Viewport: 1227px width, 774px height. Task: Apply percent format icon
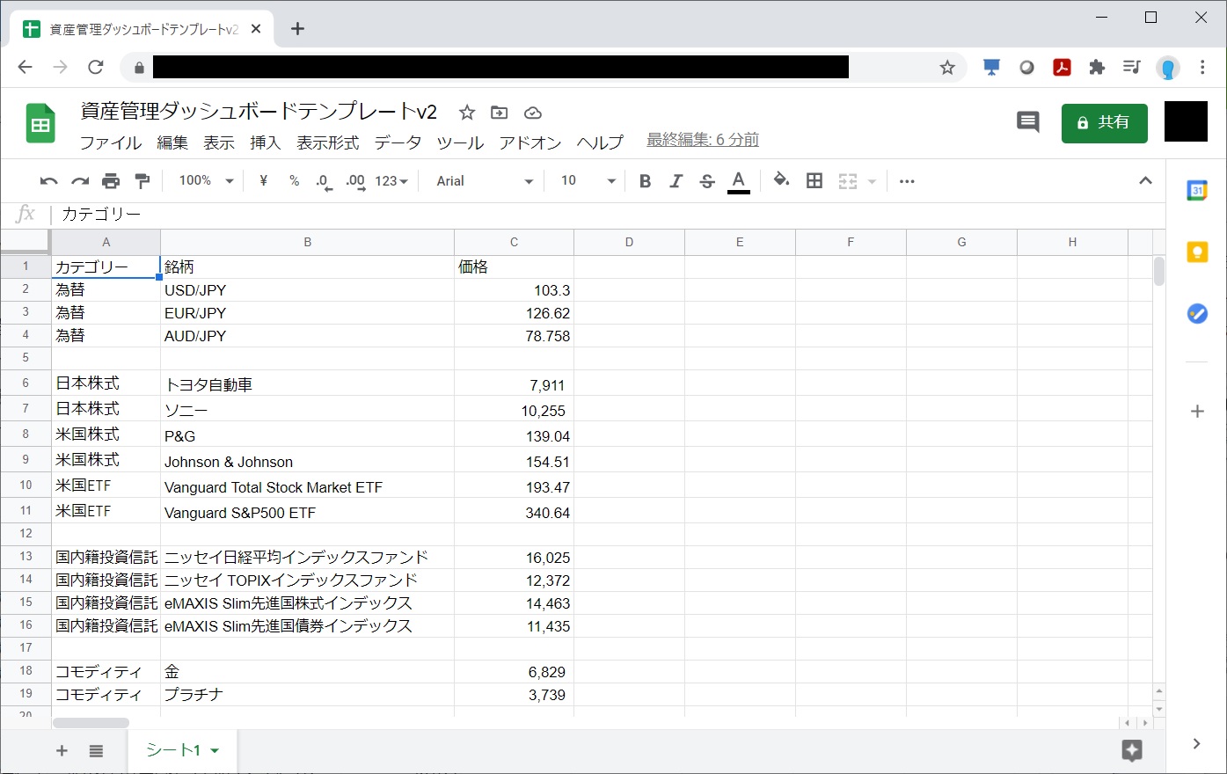pyautogui.click(x=293, y=180)
